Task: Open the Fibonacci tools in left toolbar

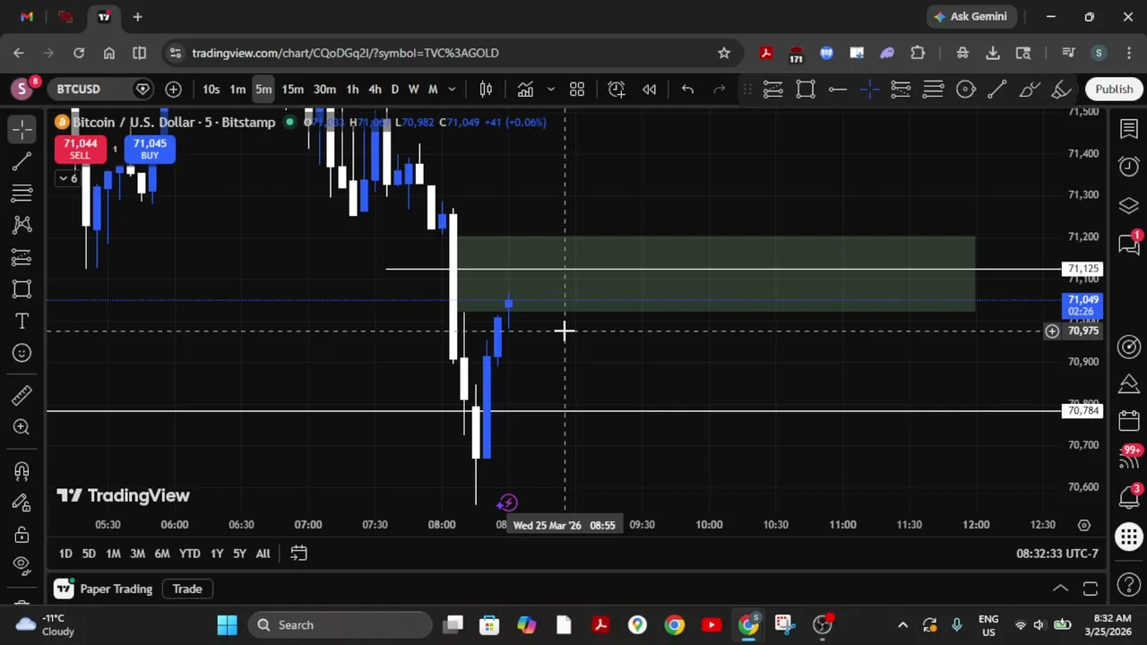Action: (22, 193)
